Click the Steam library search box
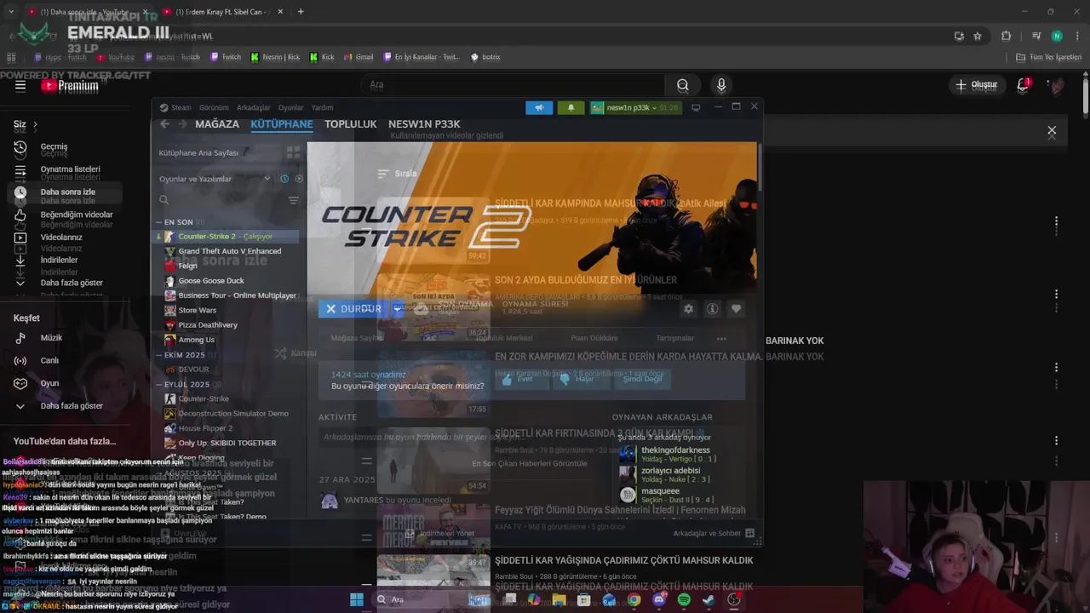The width and height of the screenshot is (1090, 613). tap(221, 200)
